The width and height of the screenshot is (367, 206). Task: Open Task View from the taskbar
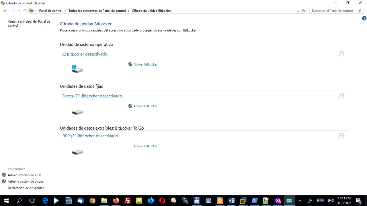pyautogui.click(x=32, y=201)
